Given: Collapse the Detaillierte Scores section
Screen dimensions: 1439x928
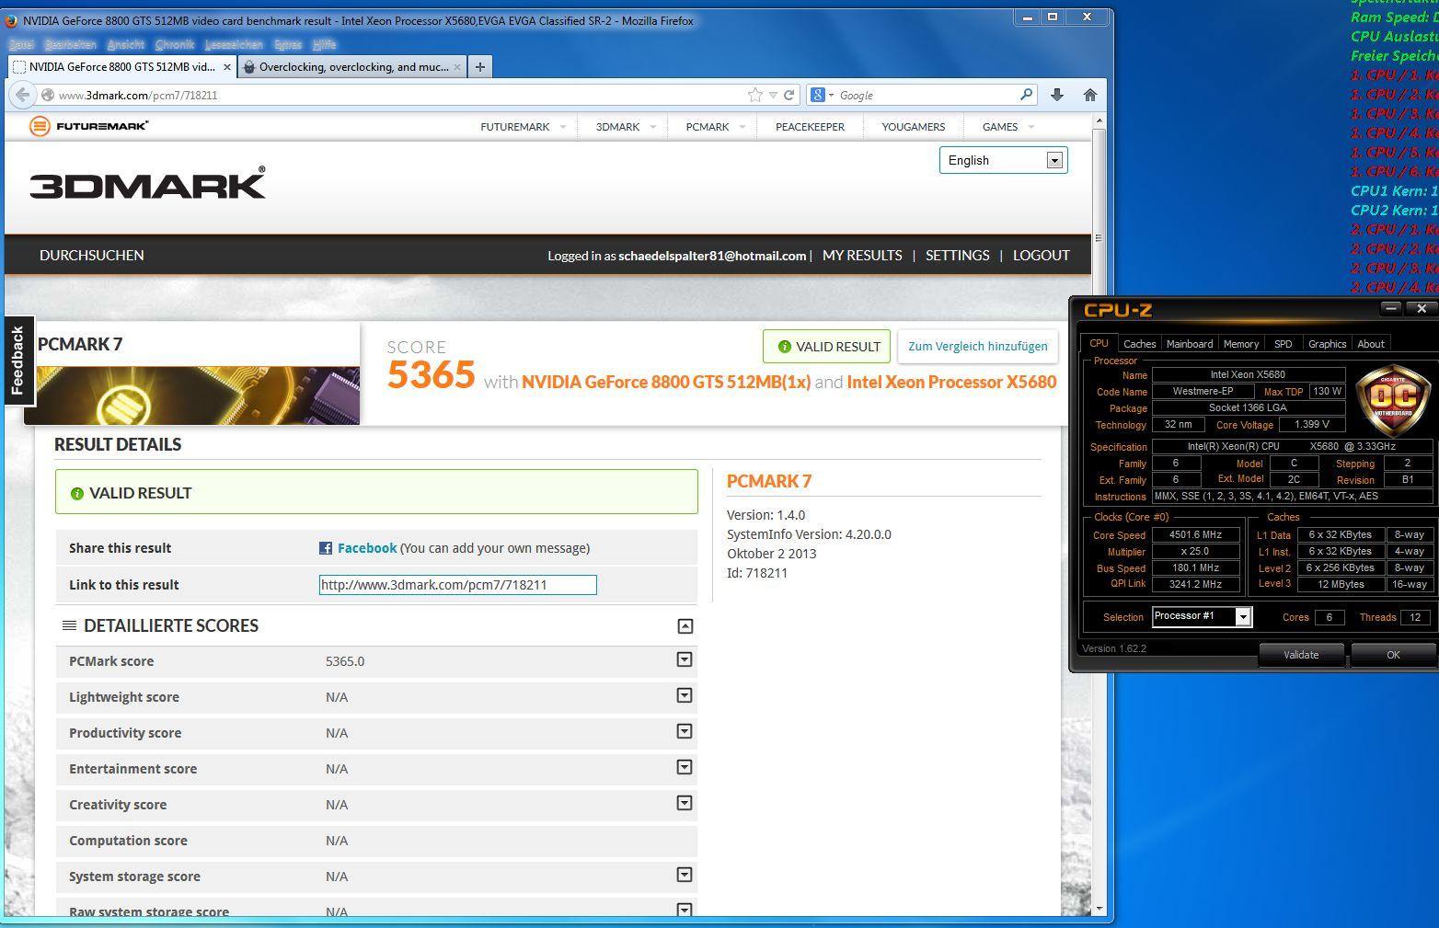Looking at the screenshot, I should pos(685,626).
